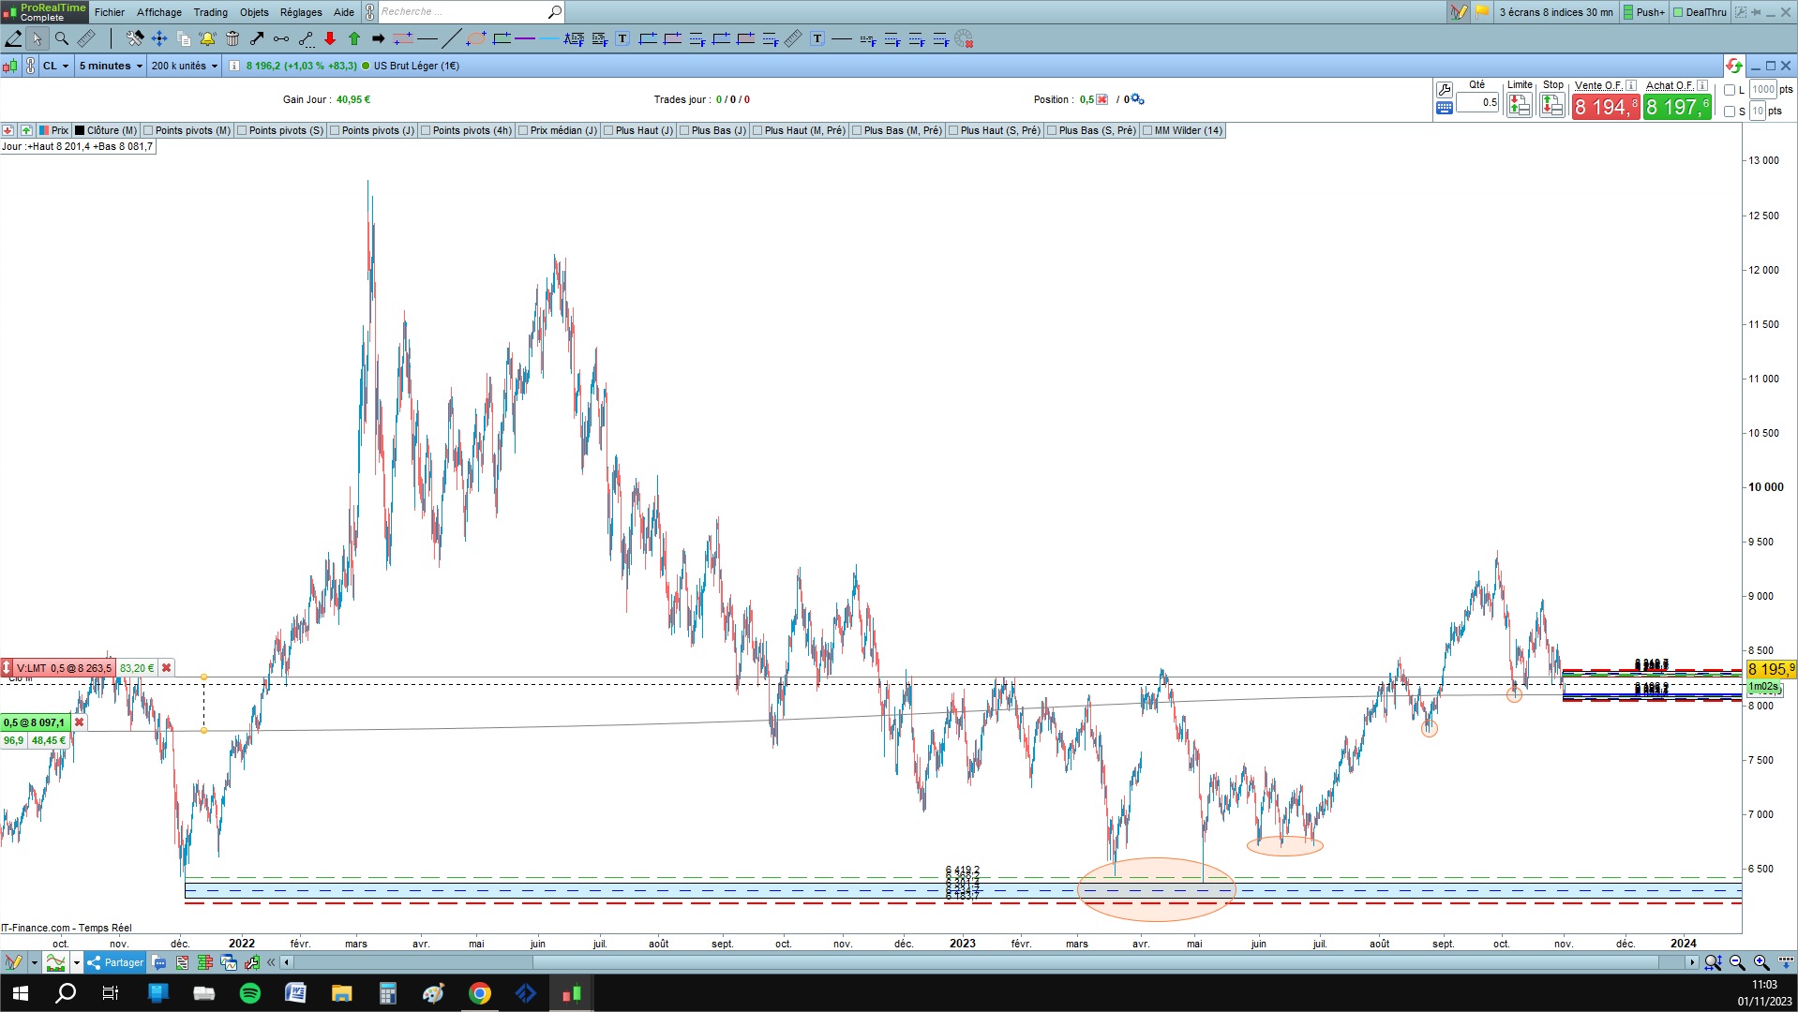Expand the indicators dropdown arrow in bottom bar
Screen dimensions: 1798x1012
[77, 962]
